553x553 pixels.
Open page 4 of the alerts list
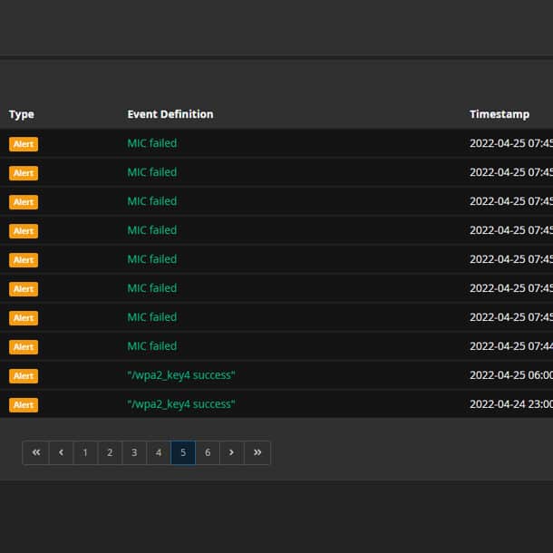tap(159, 452)
